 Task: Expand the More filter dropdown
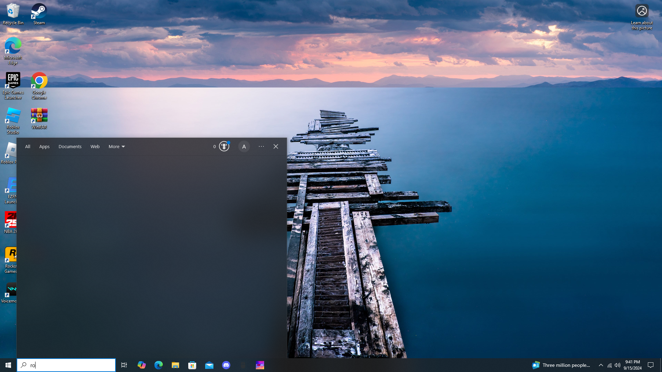[117, 146]
